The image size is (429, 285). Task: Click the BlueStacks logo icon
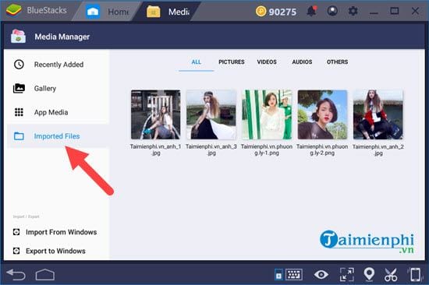[x=14, y=11]
